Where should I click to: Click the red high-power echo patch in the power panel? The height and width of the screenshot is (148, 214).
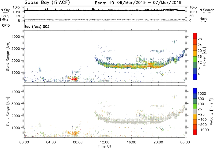coord(74,79)
